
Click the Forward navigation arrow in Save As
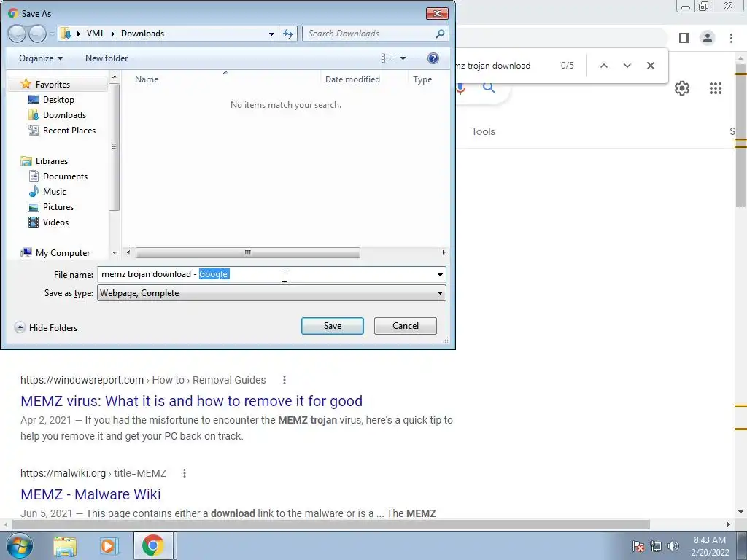pos(37,34)
